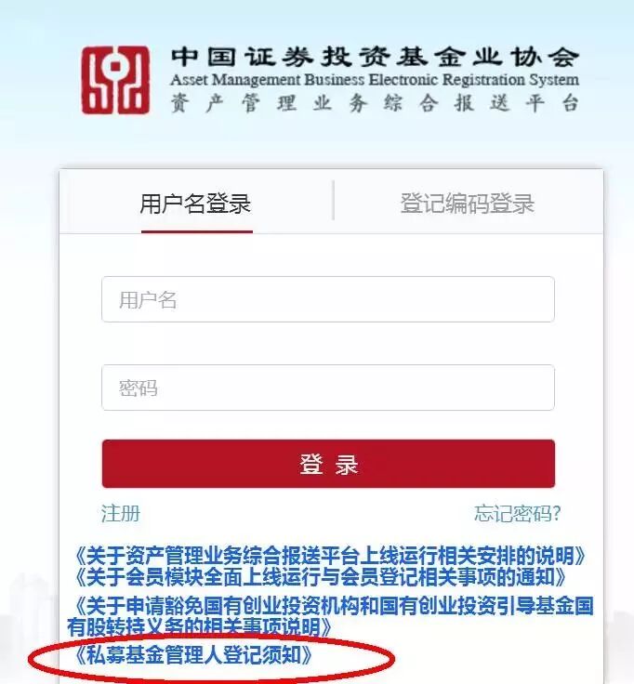
Task: Click the 资产管理业务综合报送平台 platform name text
Action: pos(375,104)
